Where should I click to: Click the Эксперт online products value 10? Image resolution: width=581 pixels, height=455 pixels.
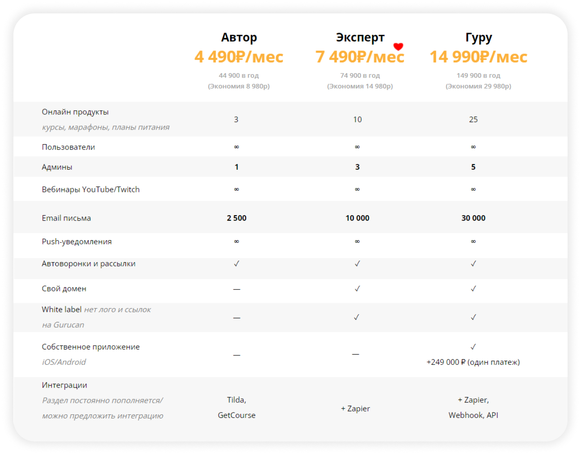pyautogui.click(x=358, y=119)
